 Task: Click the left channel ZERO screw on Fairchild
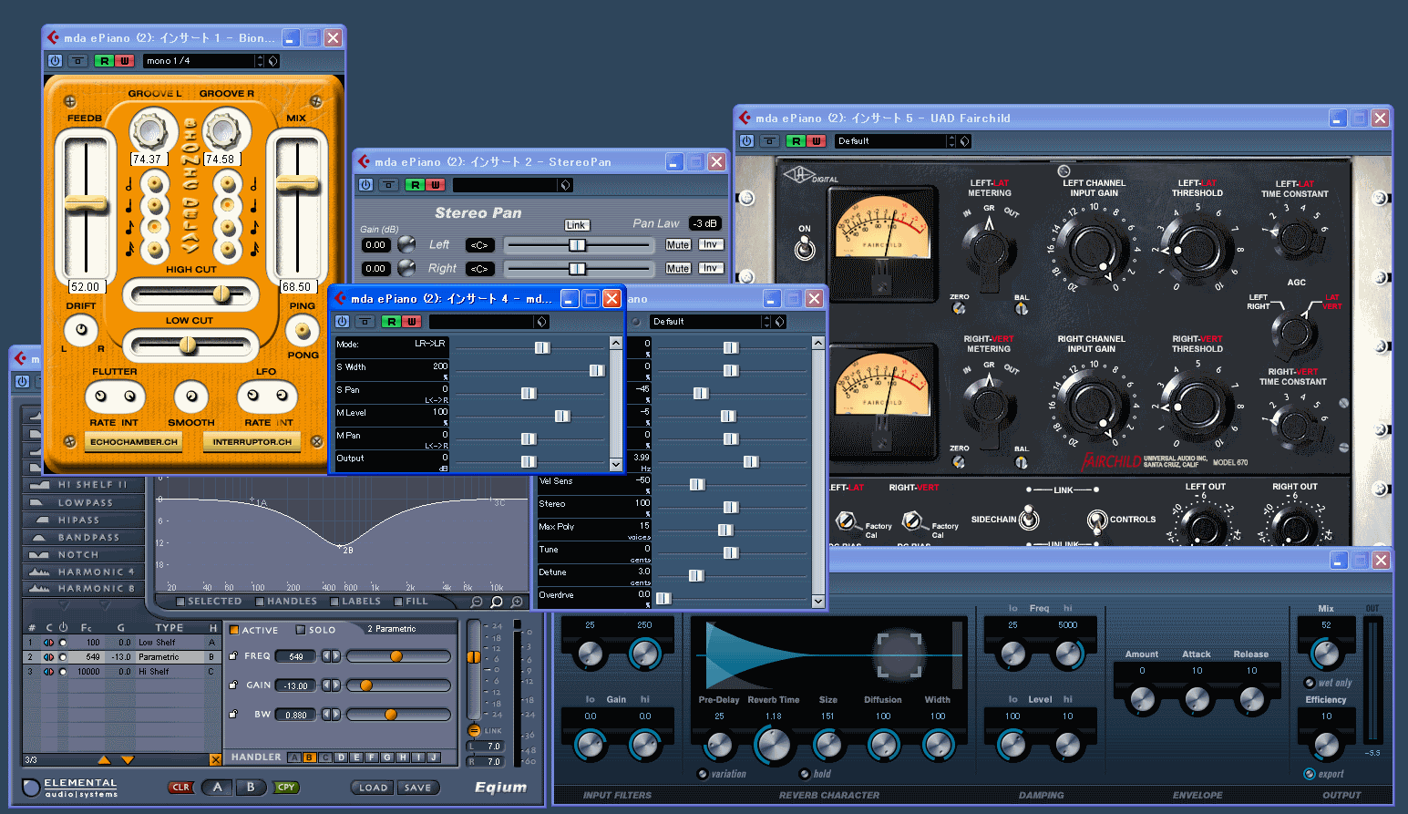[959, 308]
